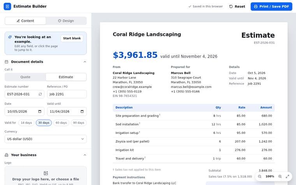Zoom in the preview with plus magnifier
This screenshot has height=185, width=296.
(280, 176)
